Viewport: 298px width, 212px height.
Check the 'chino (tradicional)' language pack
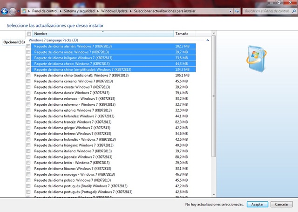pos(28,75)
